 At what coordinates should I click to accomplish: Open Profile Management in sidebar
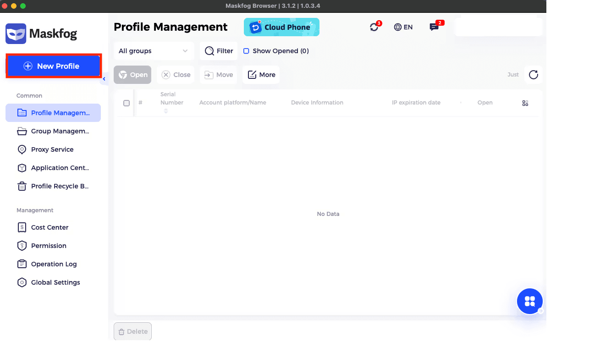pyautogui.click(x=53, y=113)
